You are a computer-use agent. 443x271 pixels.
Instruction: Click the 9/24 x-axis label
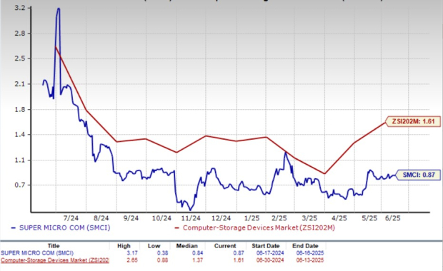click(131, 218)
